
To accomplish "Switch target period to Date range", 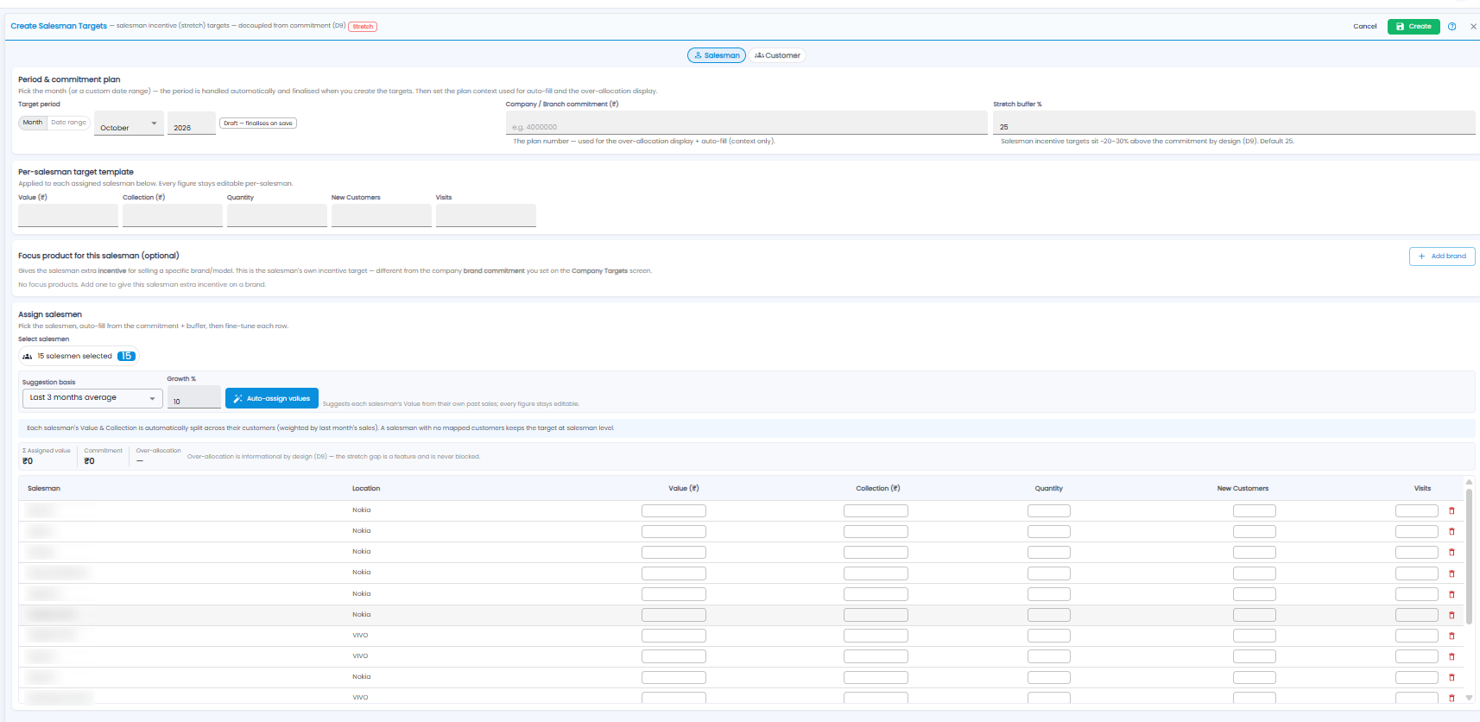I will tap(68, 123).
